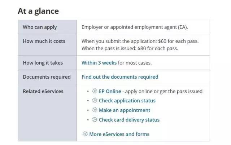Image resolution: width=231 pixels, height=145 pixels.
Task: Go to More eServices and forms
Action: (119, 134)
